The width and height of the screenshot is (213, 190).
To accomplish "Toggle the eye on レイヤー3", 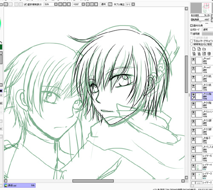I will click(x=193, y=174).
